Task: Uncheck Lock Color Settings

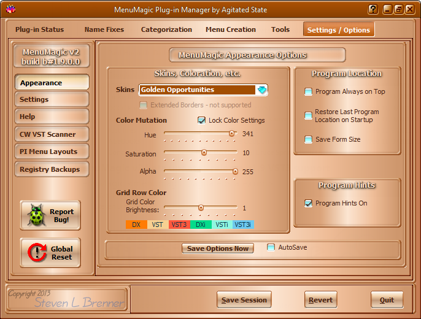Action: pos(201,120)
